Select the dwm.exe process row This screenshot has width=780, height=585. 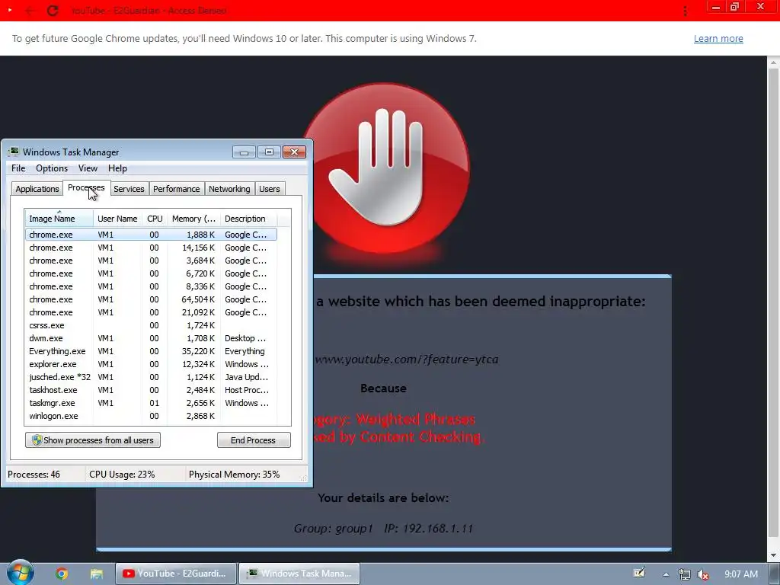(x=151, y=338)
